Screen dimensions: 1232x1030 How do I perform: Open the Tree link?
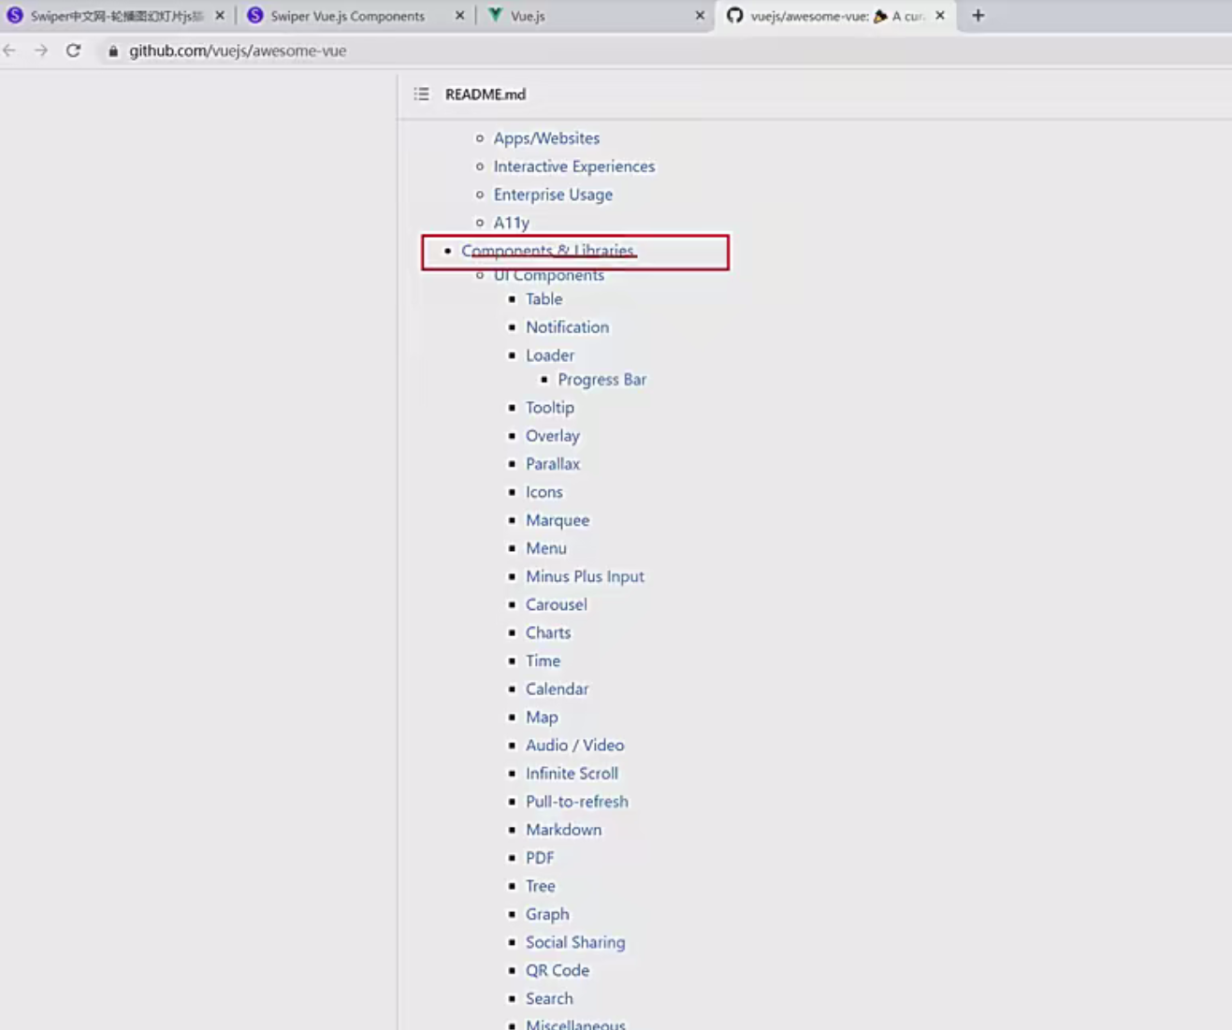pos(541,884)
